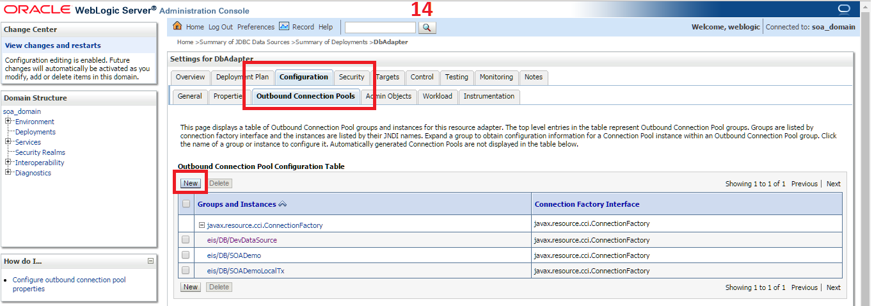
Task: Open the Admin Objects sub-tab
Action: tap(389, 96)
